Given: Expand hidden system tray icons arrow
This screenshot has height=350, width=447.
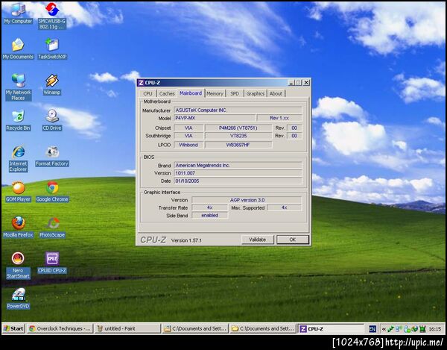Looking at the screenshot, I should pyautogui.click(x=384, y=329).
